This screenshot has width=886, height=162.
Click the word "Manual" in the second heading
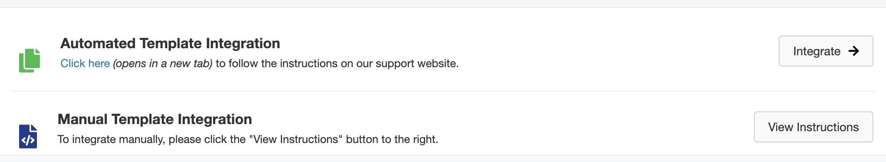(83, 119)
